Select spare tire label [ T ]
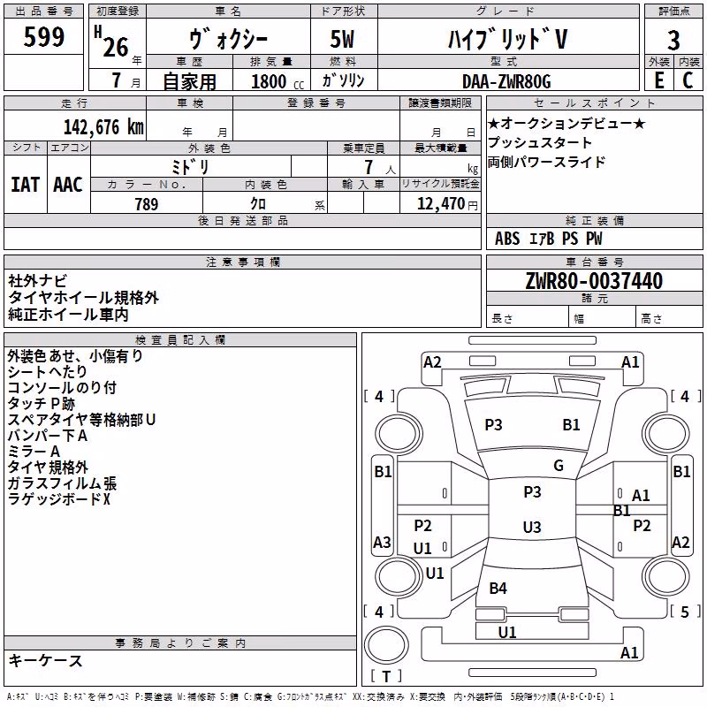 point(386,676)
